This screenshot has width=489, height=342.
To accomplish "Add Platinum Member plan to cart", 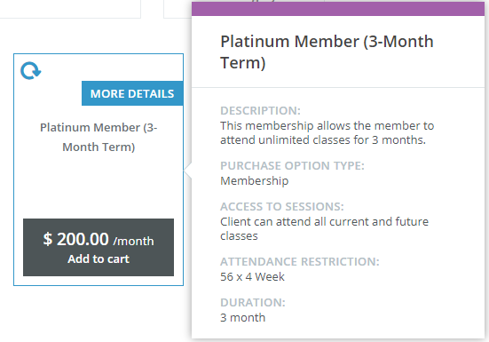I will [x=99, y=259].
